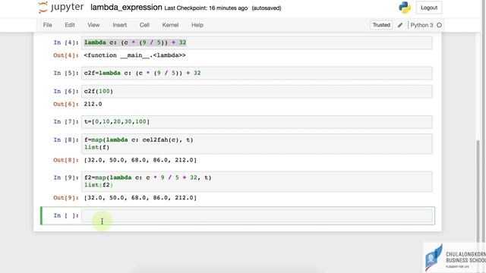The width and height of the screenshot is (486, 273).
Task: Click code cell In [4] lambda expression
Action: click(257, 42)
